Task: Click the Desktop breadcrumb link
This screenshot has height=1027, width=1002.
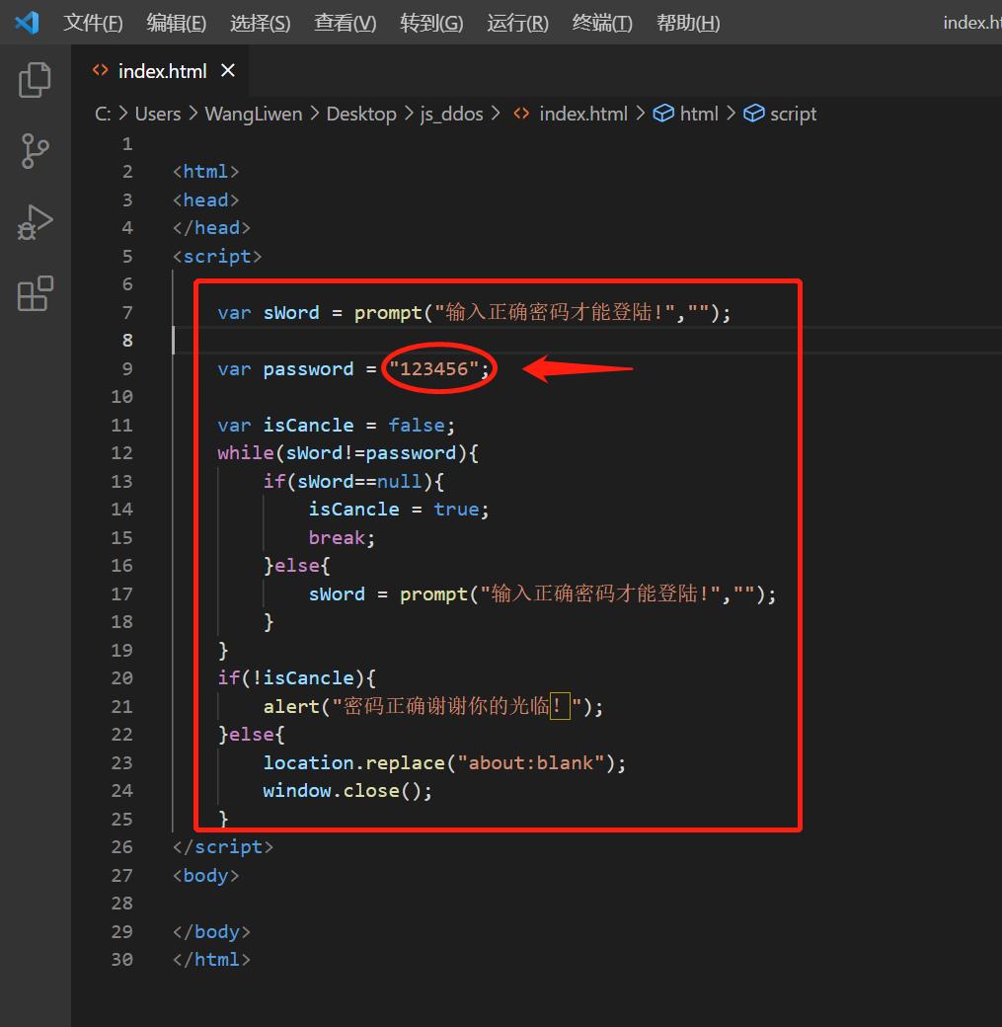Action: point(361,113)
